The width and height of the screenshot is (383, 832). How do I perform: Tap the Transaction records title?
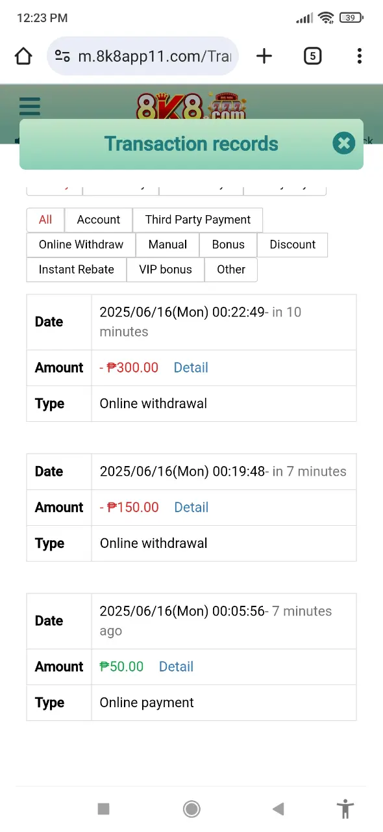coord(191,144)
